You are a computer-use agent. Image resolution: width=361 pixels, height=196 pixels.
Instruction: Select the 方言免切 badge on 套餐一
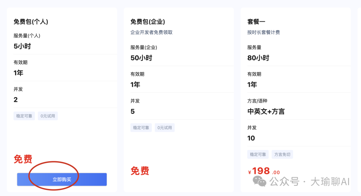[282, 154]
